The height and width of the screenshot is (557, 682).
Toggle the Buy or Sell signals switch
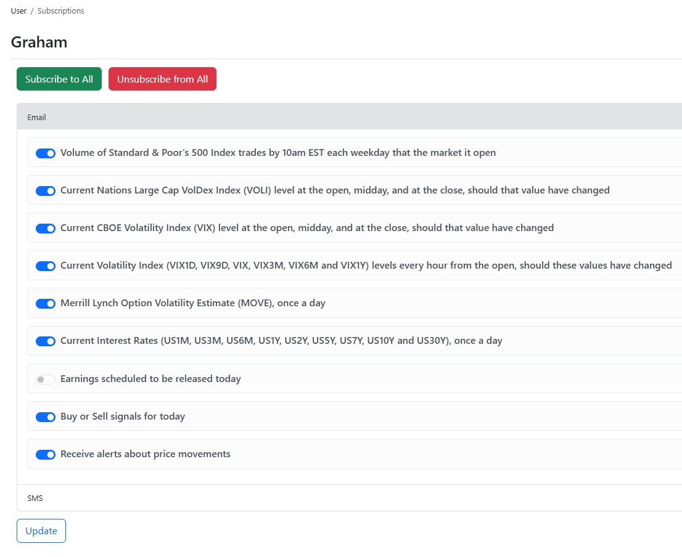click(46, 417)
